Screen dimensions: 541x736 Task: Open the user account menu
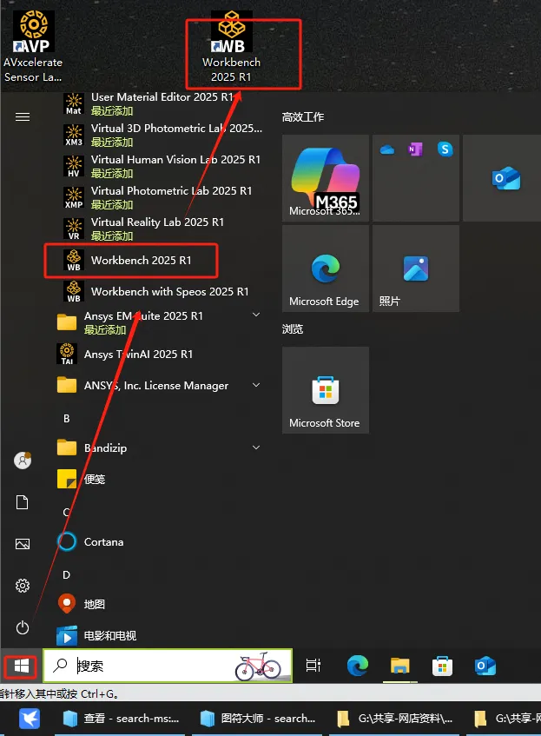[x=23, y=461]
